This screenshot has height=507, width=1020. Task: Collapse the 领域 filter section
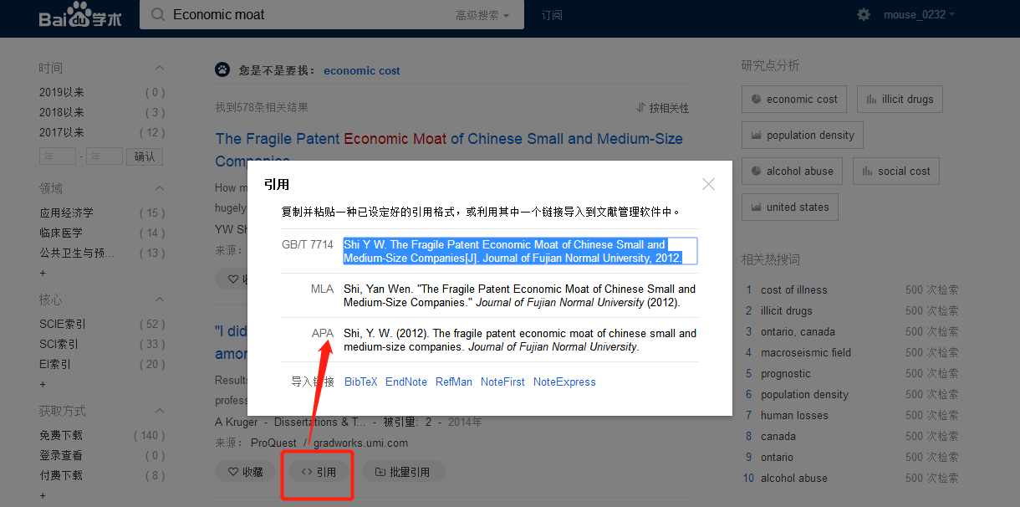(160, 188)
